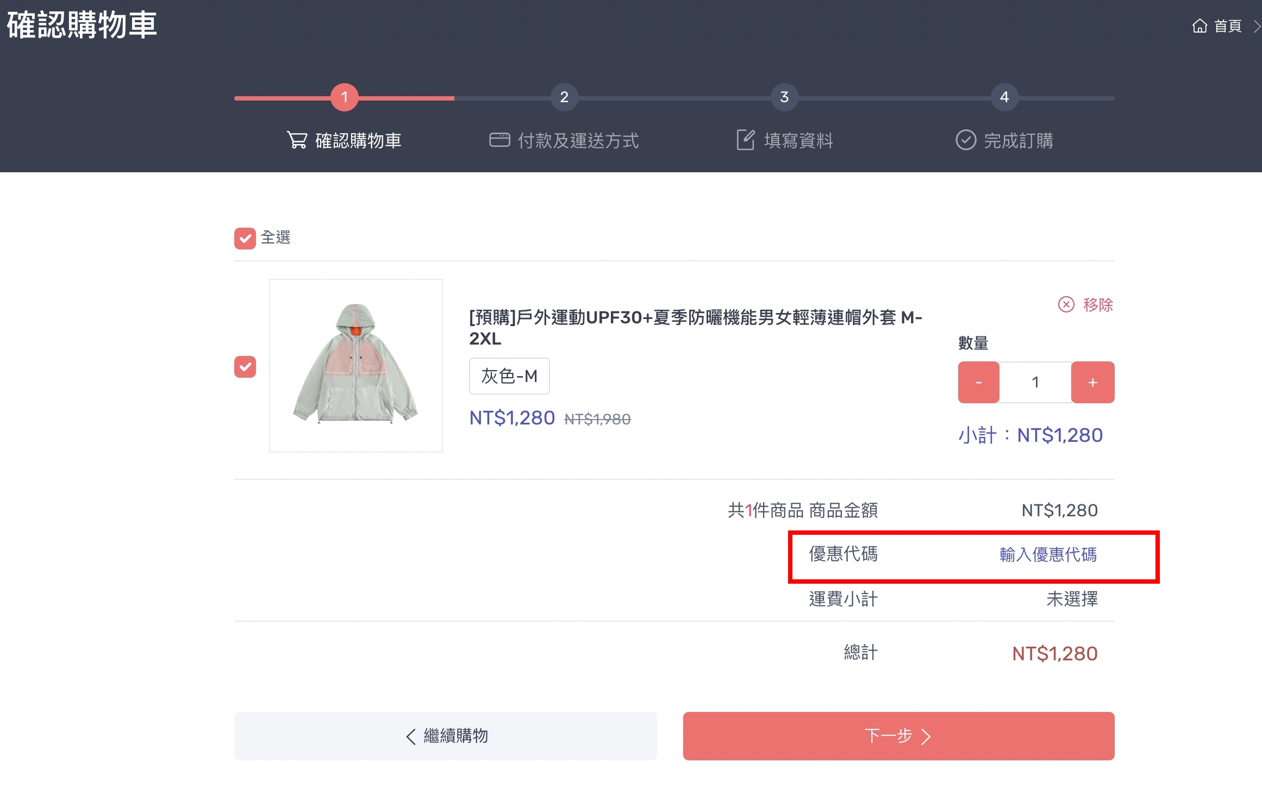Toggle the jacket item checkbox
The image size is (1262, 800).
245,367
